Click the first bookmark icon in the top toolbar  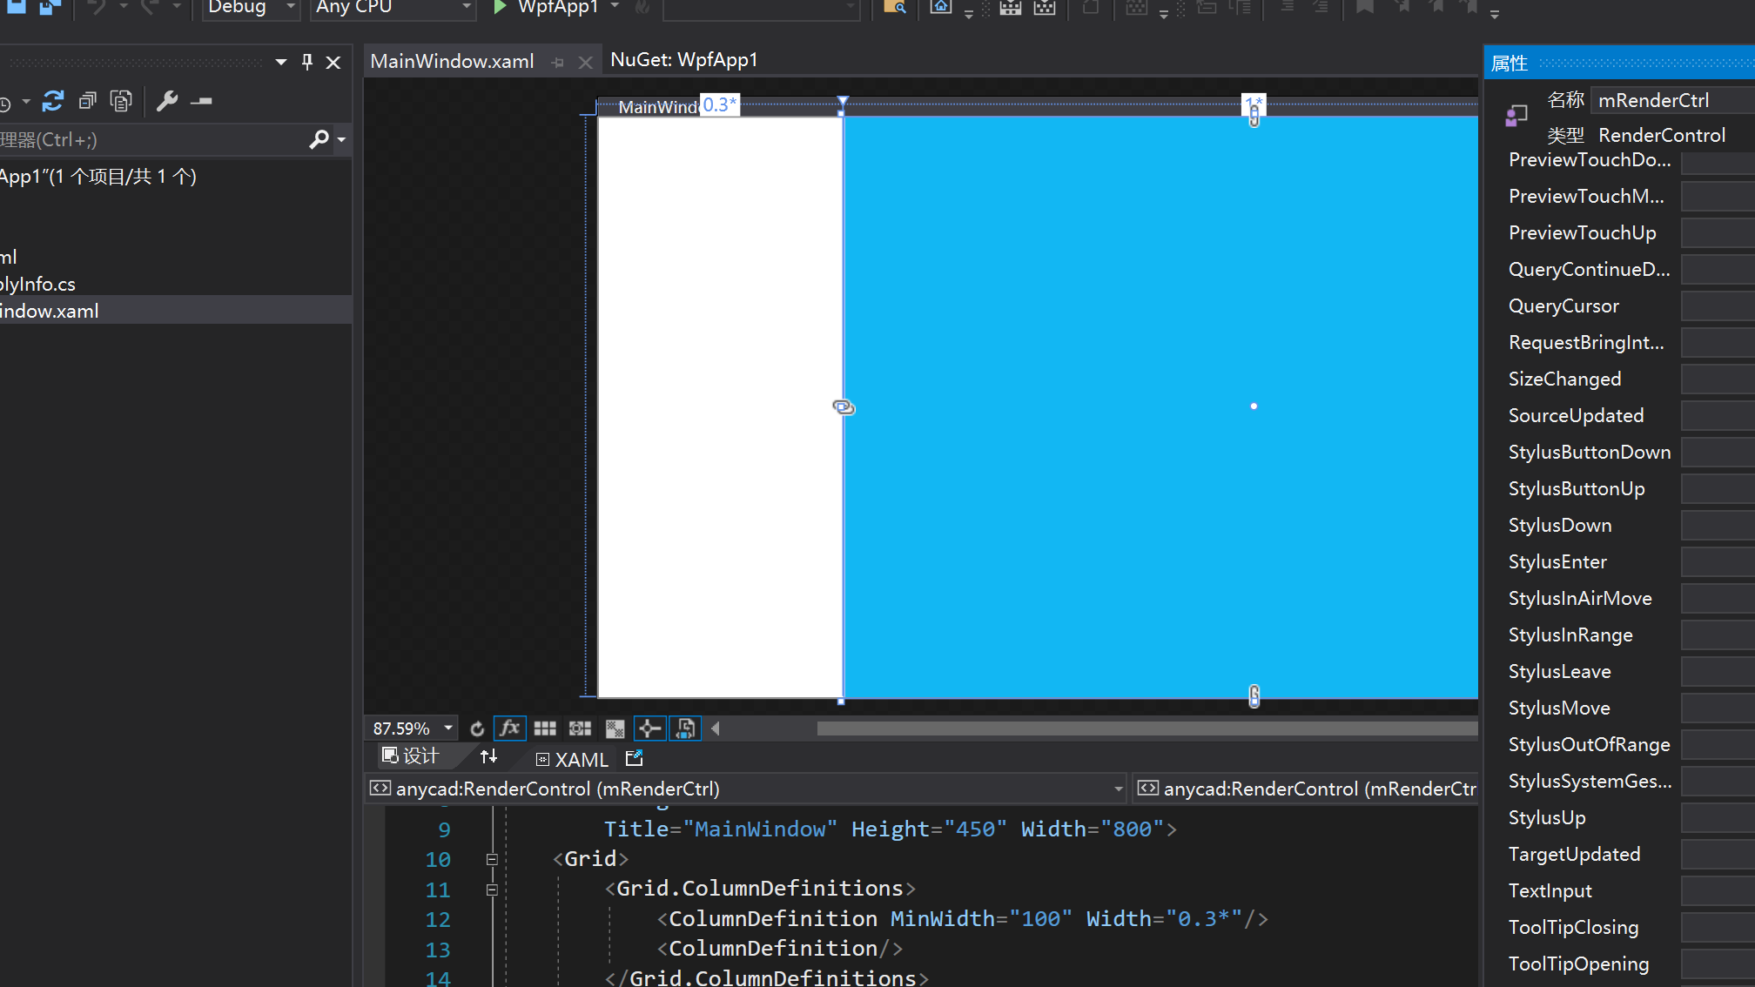coord(1365,8)
